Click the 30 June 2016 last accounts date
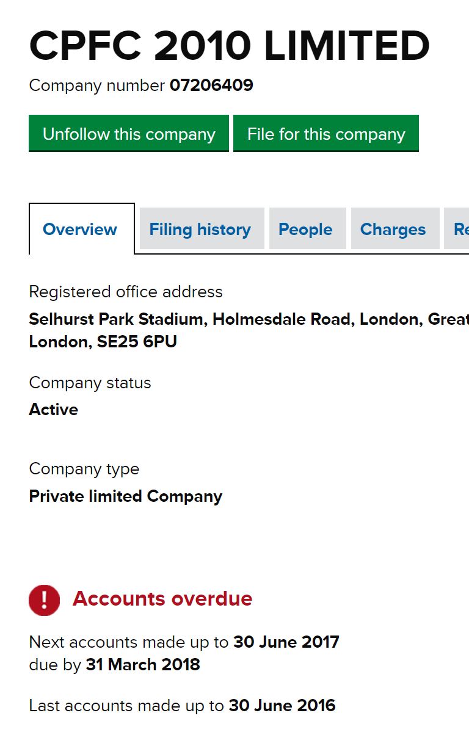 [282, 706]
